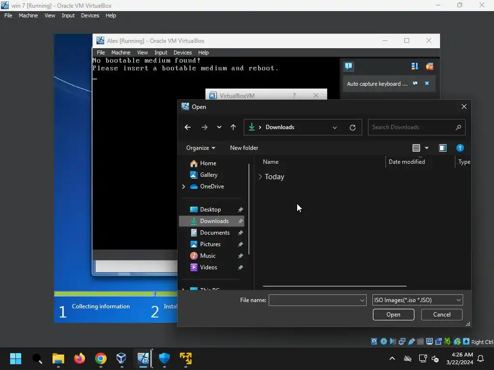Image resolution: width=494 pixels, height=370 pixels.
Task: Click the New folder button
Action: click(x=244, y=148)
